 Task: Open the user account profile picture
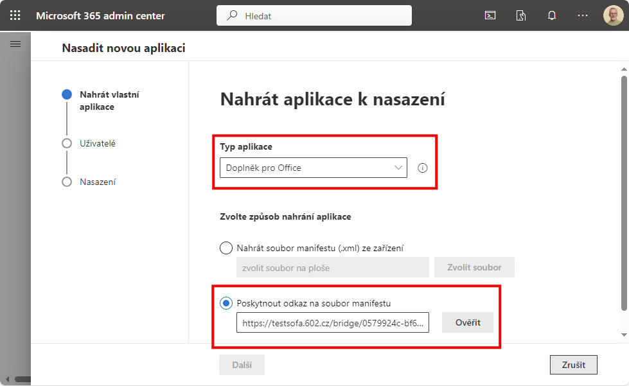coord(614,15)
